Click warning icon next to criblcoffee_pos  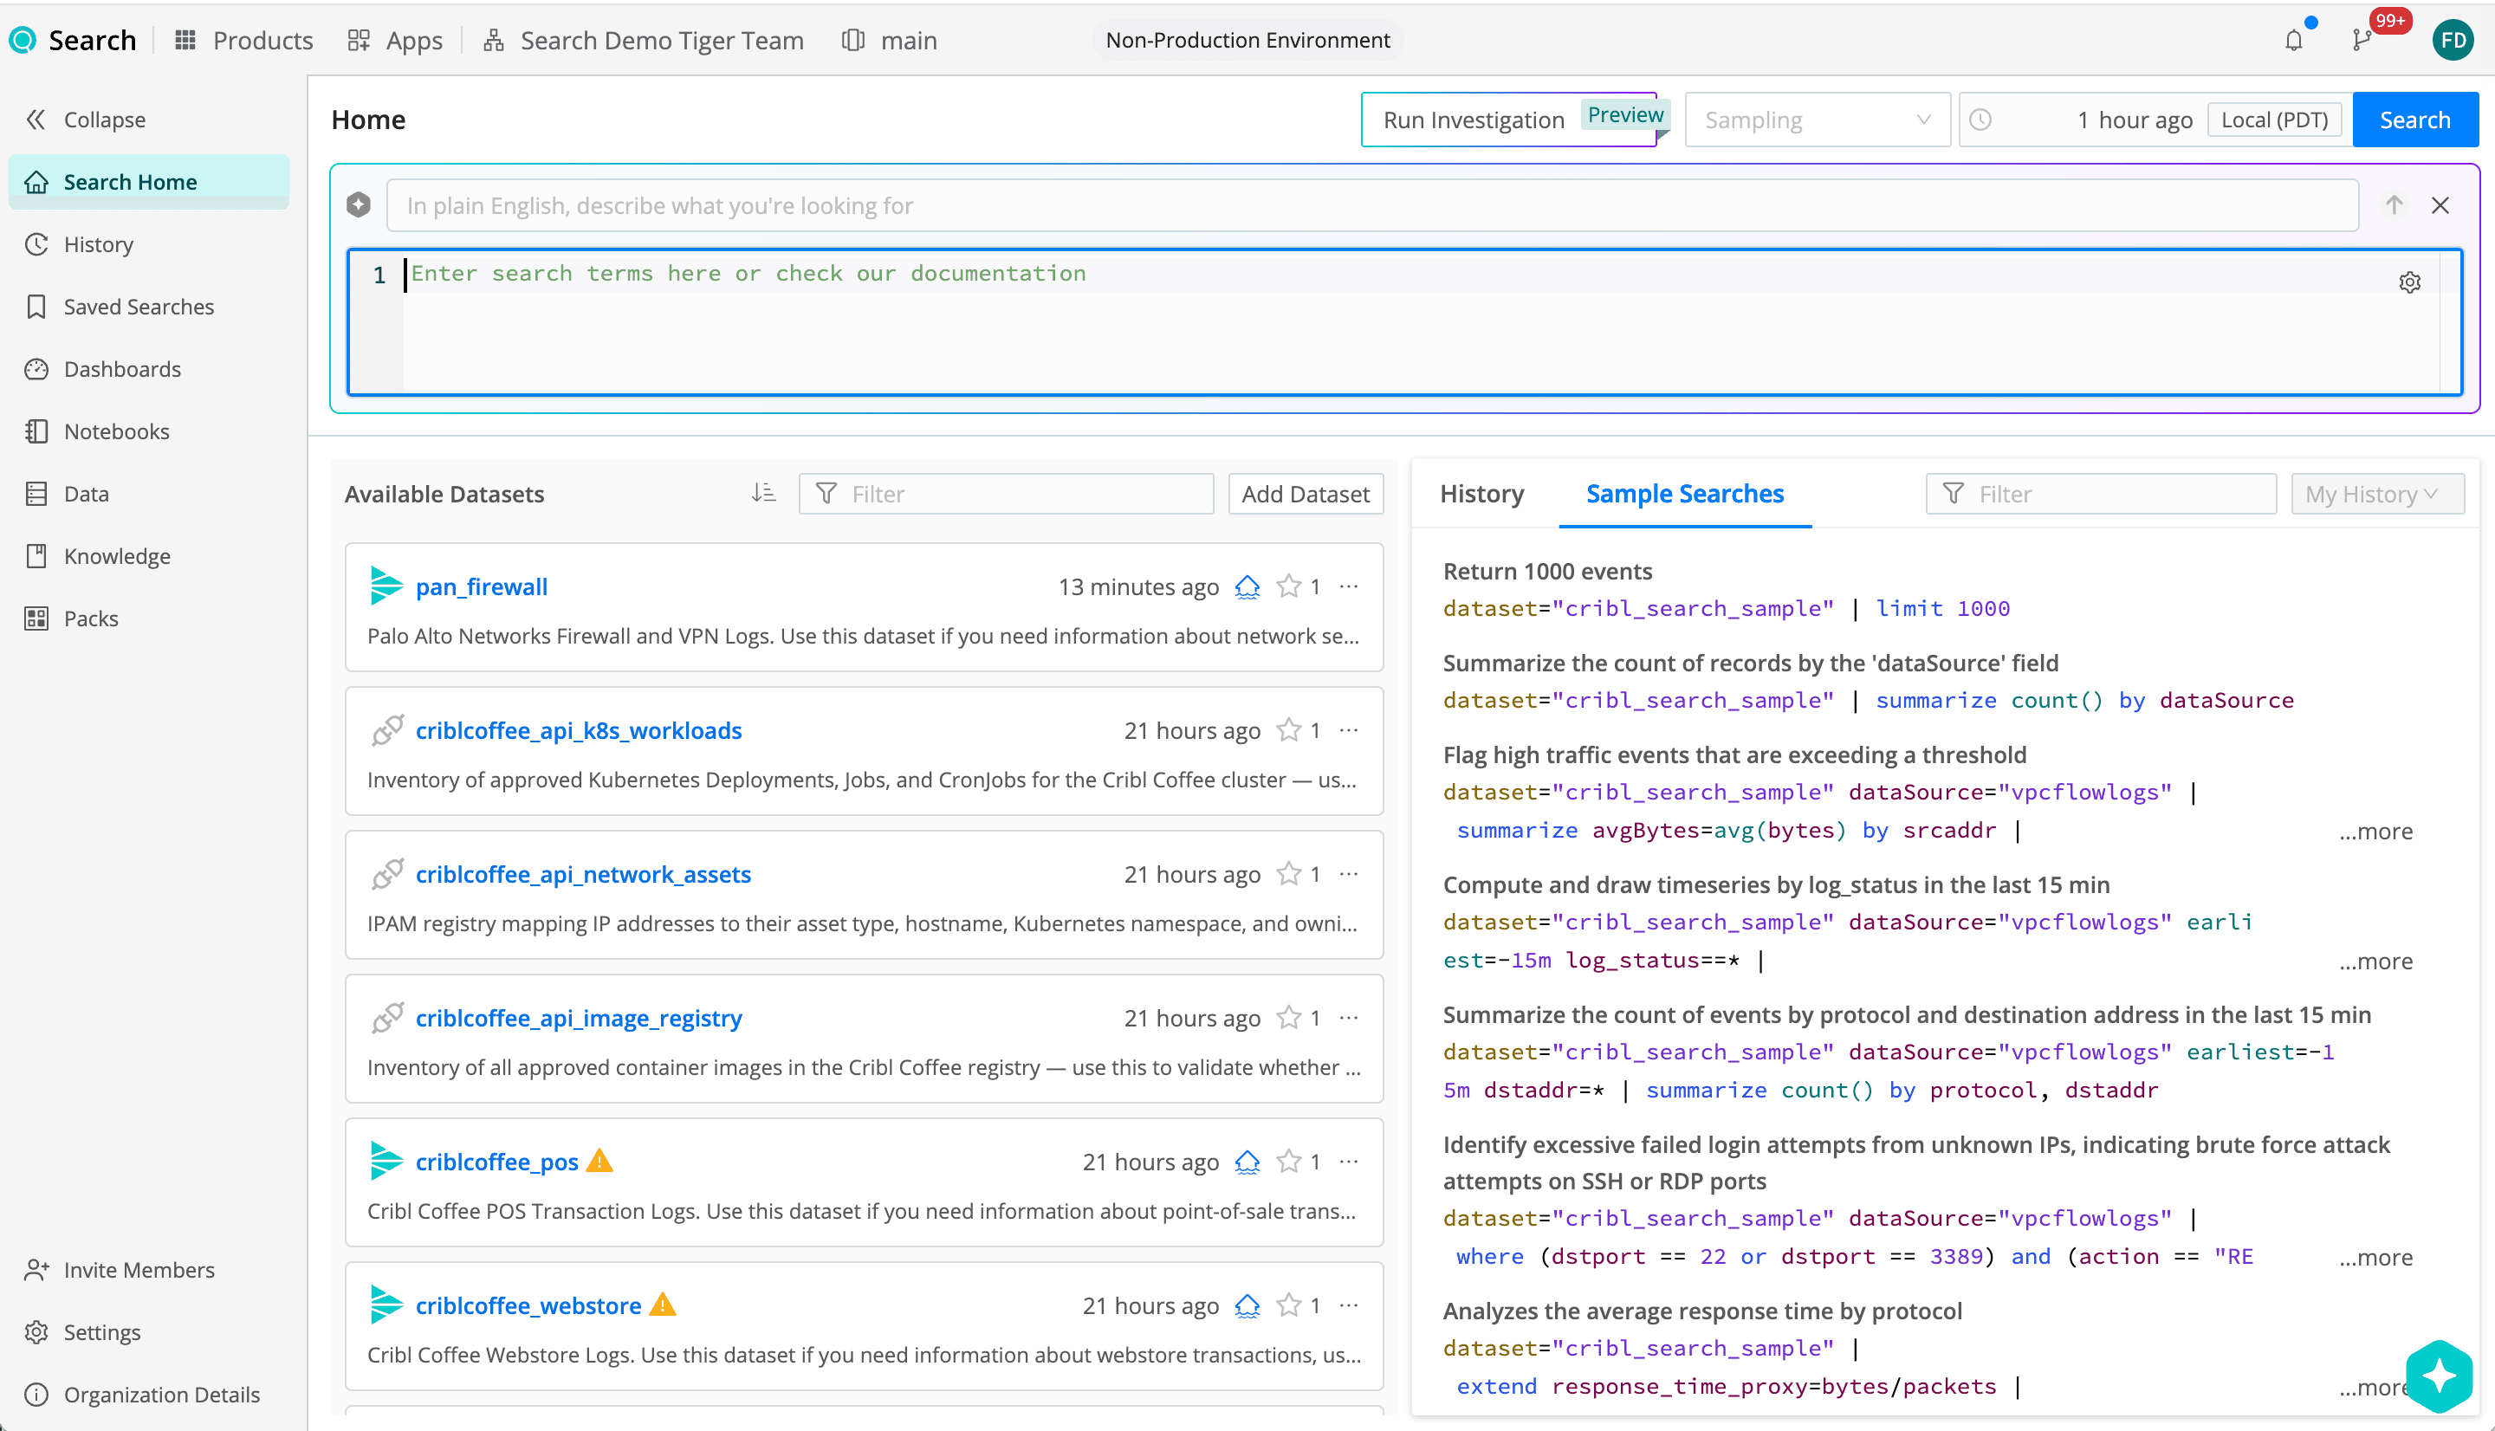[599, 1161]
